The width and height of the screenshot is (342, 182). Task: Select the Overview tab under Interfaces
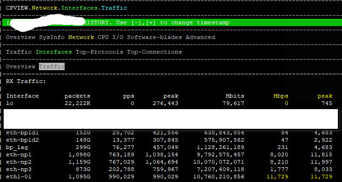pyautogui.click(x=21, y=66)
